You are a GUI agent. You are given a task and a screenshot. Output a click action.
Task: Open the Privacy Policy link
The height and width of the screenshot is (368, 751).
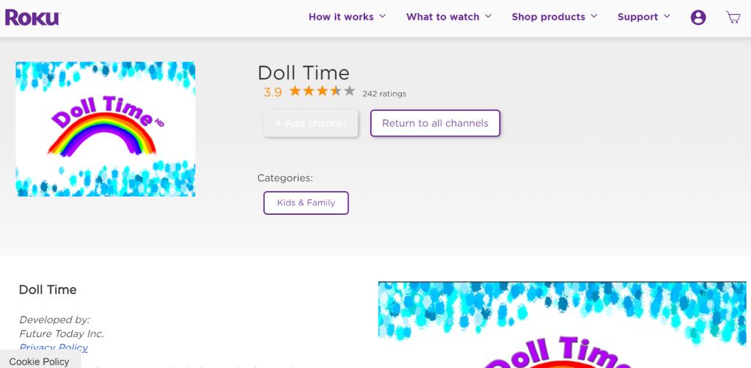pyautogui.click(x=53, y=348)
